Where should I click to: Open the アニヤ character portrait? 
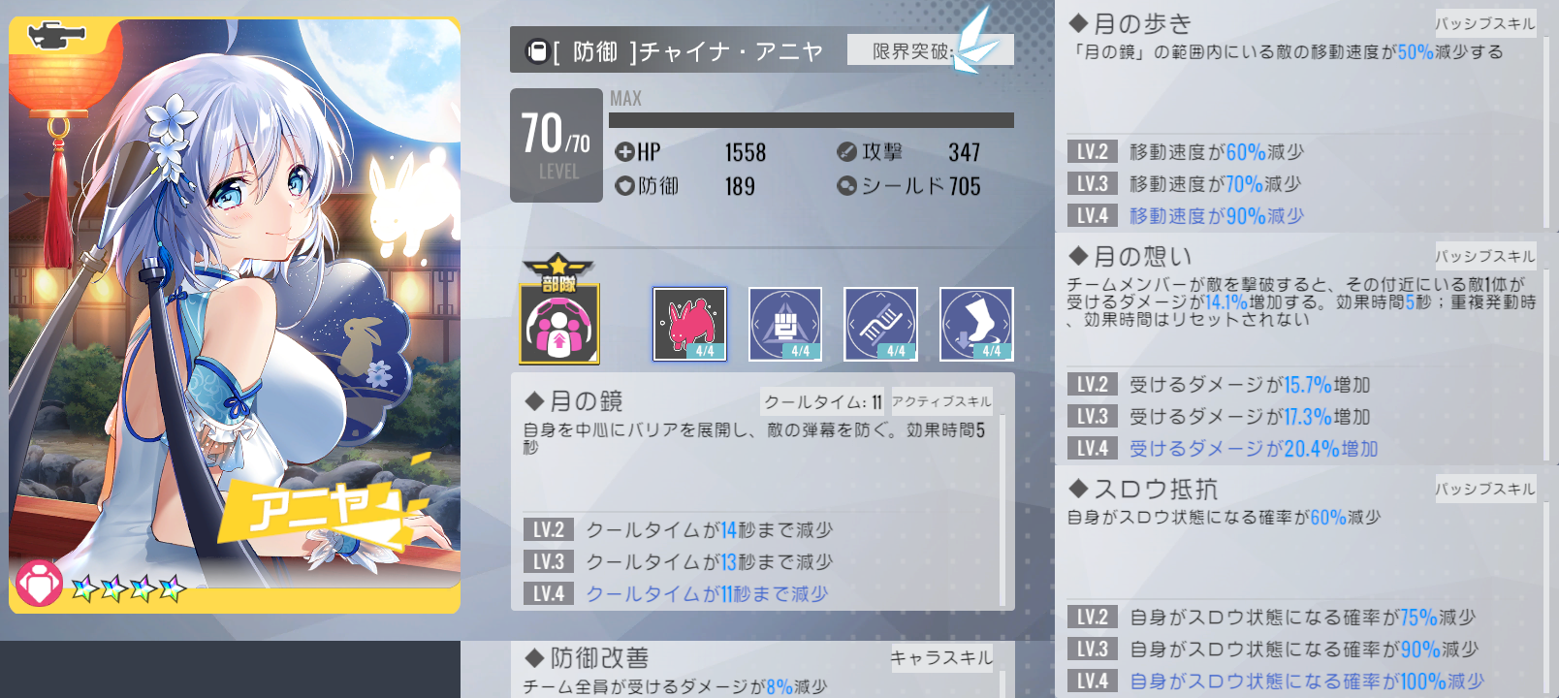pos(235,316)
